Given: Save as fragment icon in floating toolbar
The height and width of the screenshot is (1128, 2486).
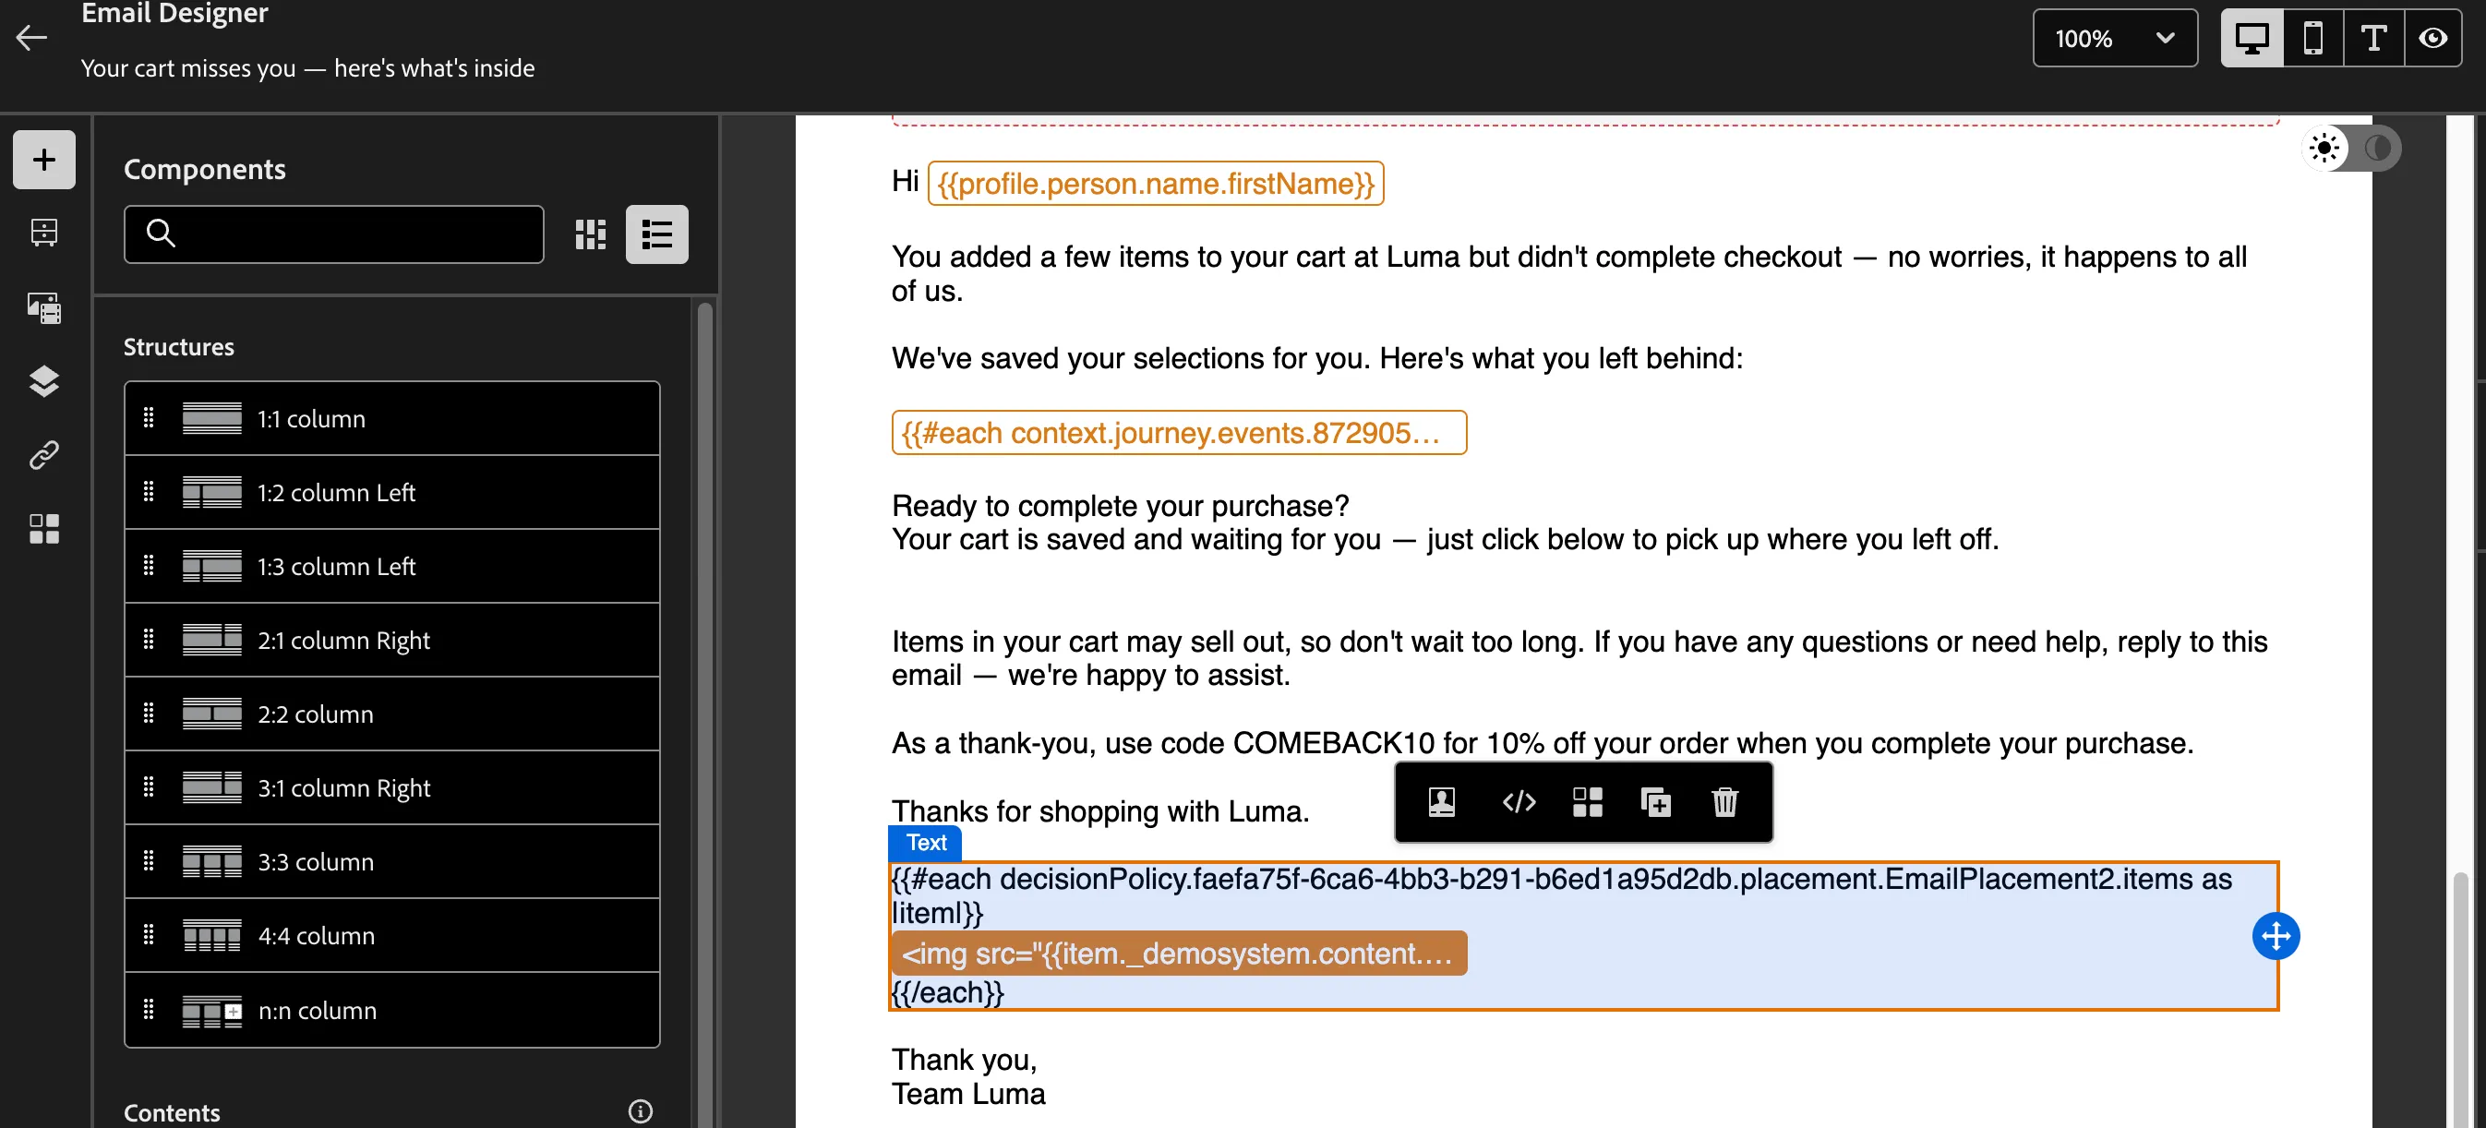Looking at the screenshot, I should click(x=1588, y=802).
